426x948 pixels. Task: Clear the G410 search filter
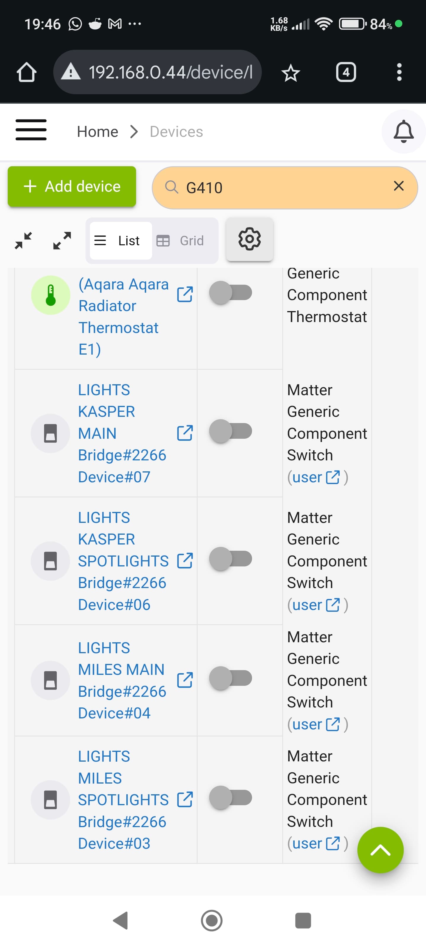[398, 186]
